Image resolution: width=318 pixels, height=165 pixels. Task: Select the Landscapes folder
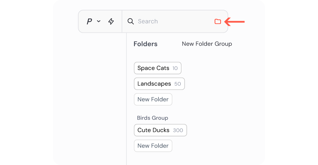pos(154,84)
